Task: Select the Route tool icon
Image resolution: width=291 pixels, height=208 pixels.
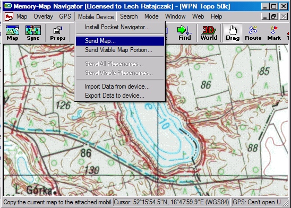Action: 253,33
